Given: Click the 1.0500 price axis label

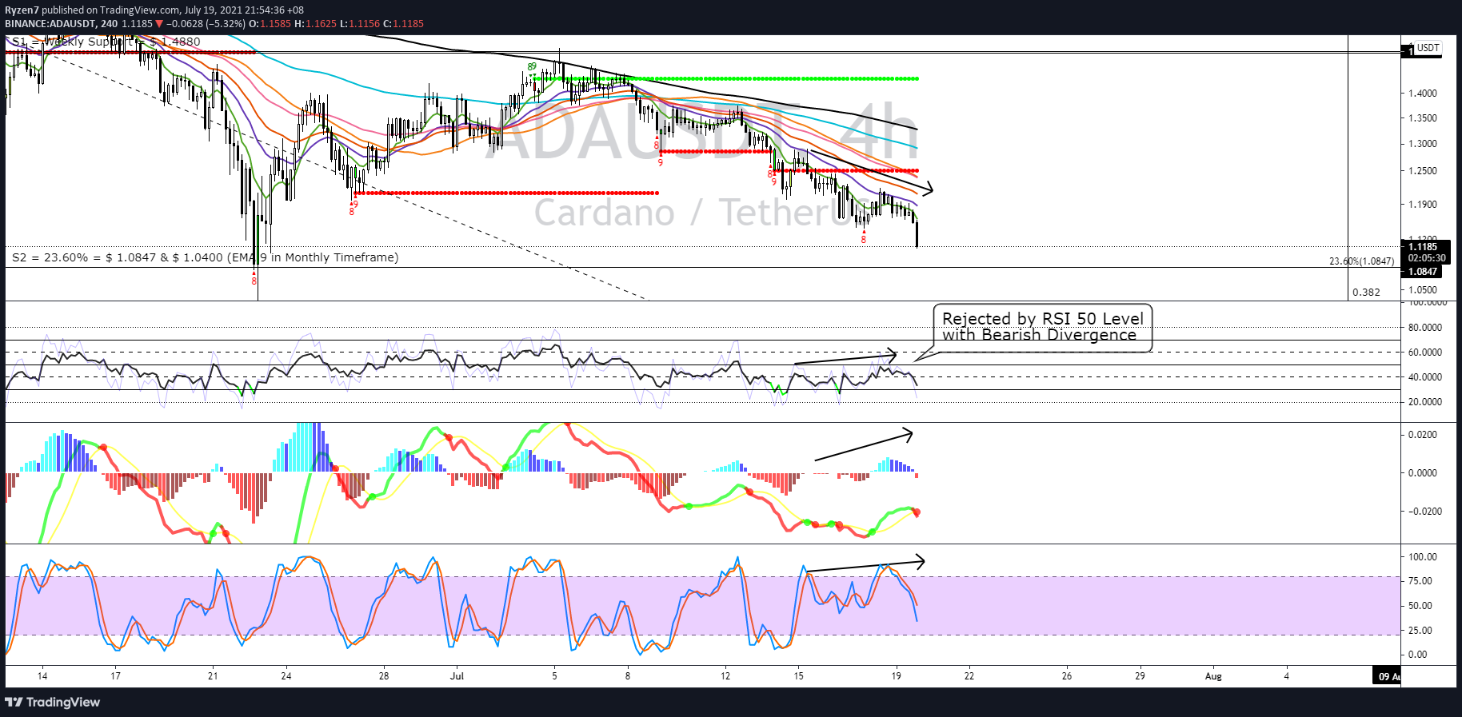Looking at the screenshot, I should point(1423,291).
